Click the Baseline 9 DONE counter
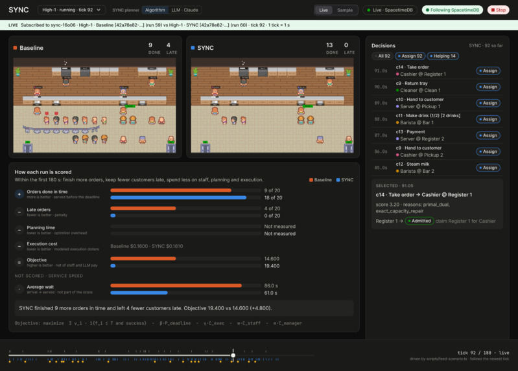The height and width of the screenshot is (371, 518). [x=154, y=48]
